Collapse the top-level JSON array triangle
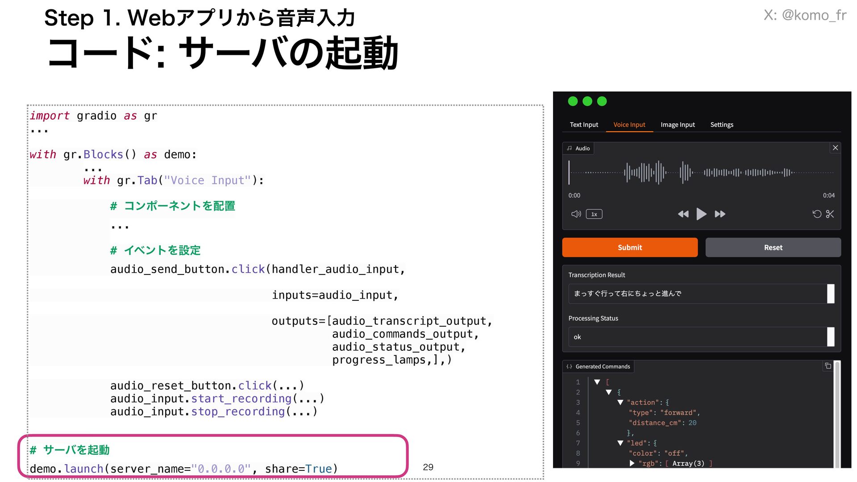The width and height of the screenshot is (857, 482). pyautogui.click(x=597, y=382)
